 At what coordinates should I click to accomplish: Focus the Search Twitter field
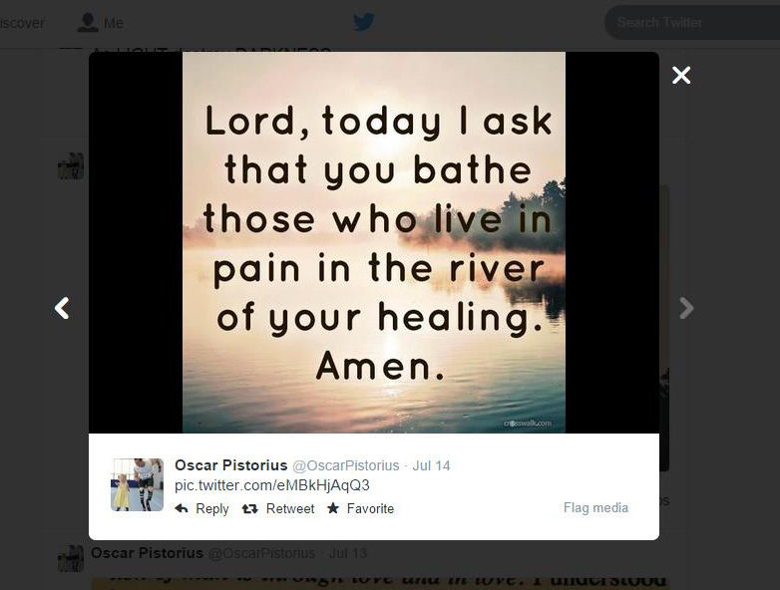pyautogui.click(x=692, y=22)
